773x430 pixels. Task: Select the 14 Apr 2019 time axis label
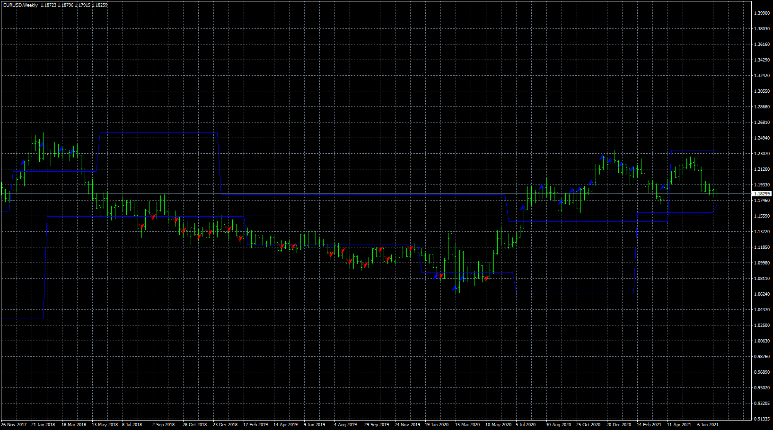tap(285, 425)
